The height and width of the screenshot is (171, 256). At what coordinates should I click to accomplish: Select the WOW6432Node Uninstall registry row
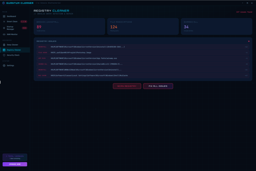143,70
